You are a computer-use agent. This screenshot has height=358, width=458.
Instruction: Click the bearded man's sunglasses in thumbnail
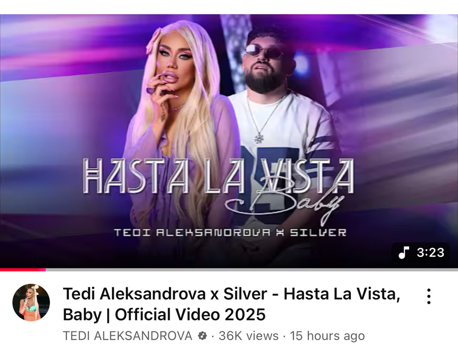[264, 51]
